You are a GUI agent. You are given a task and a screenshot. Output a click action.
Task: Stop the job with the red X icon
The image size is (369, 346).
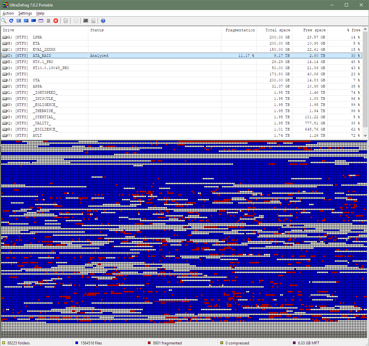click(56, 21)
